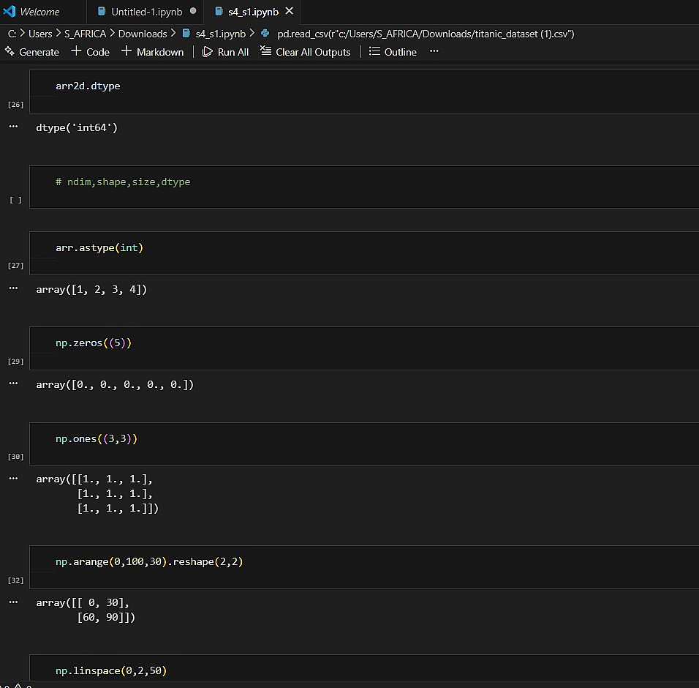699x688 pixels.
Task: Click the Generate sparkle button
Action: [x=31, y=52]
